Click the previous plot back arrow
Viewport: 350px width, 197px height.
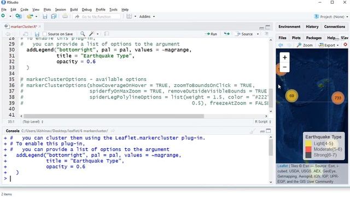[281, 45]
